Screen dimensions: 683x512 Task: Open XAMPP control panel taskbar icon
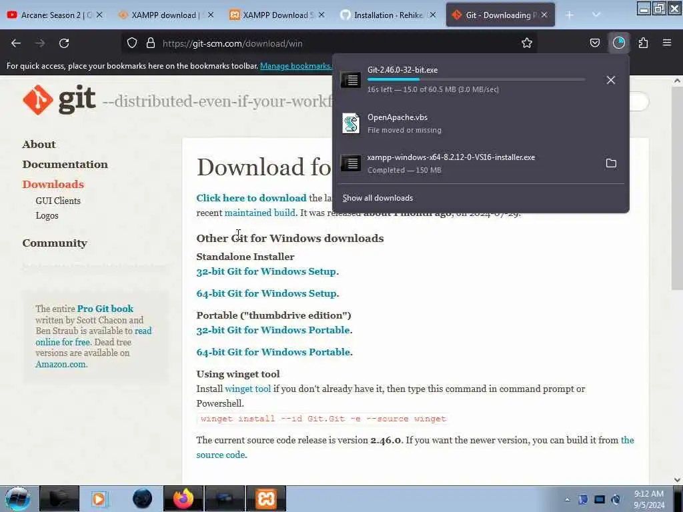click(x=266, y=499)
